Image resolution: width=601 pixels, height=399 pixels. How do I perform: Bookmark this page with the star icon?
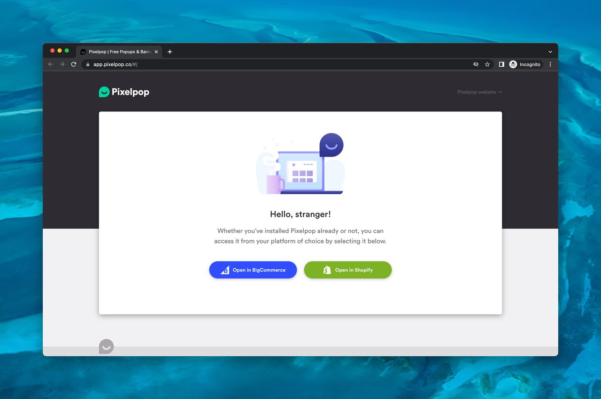(487, 64)
